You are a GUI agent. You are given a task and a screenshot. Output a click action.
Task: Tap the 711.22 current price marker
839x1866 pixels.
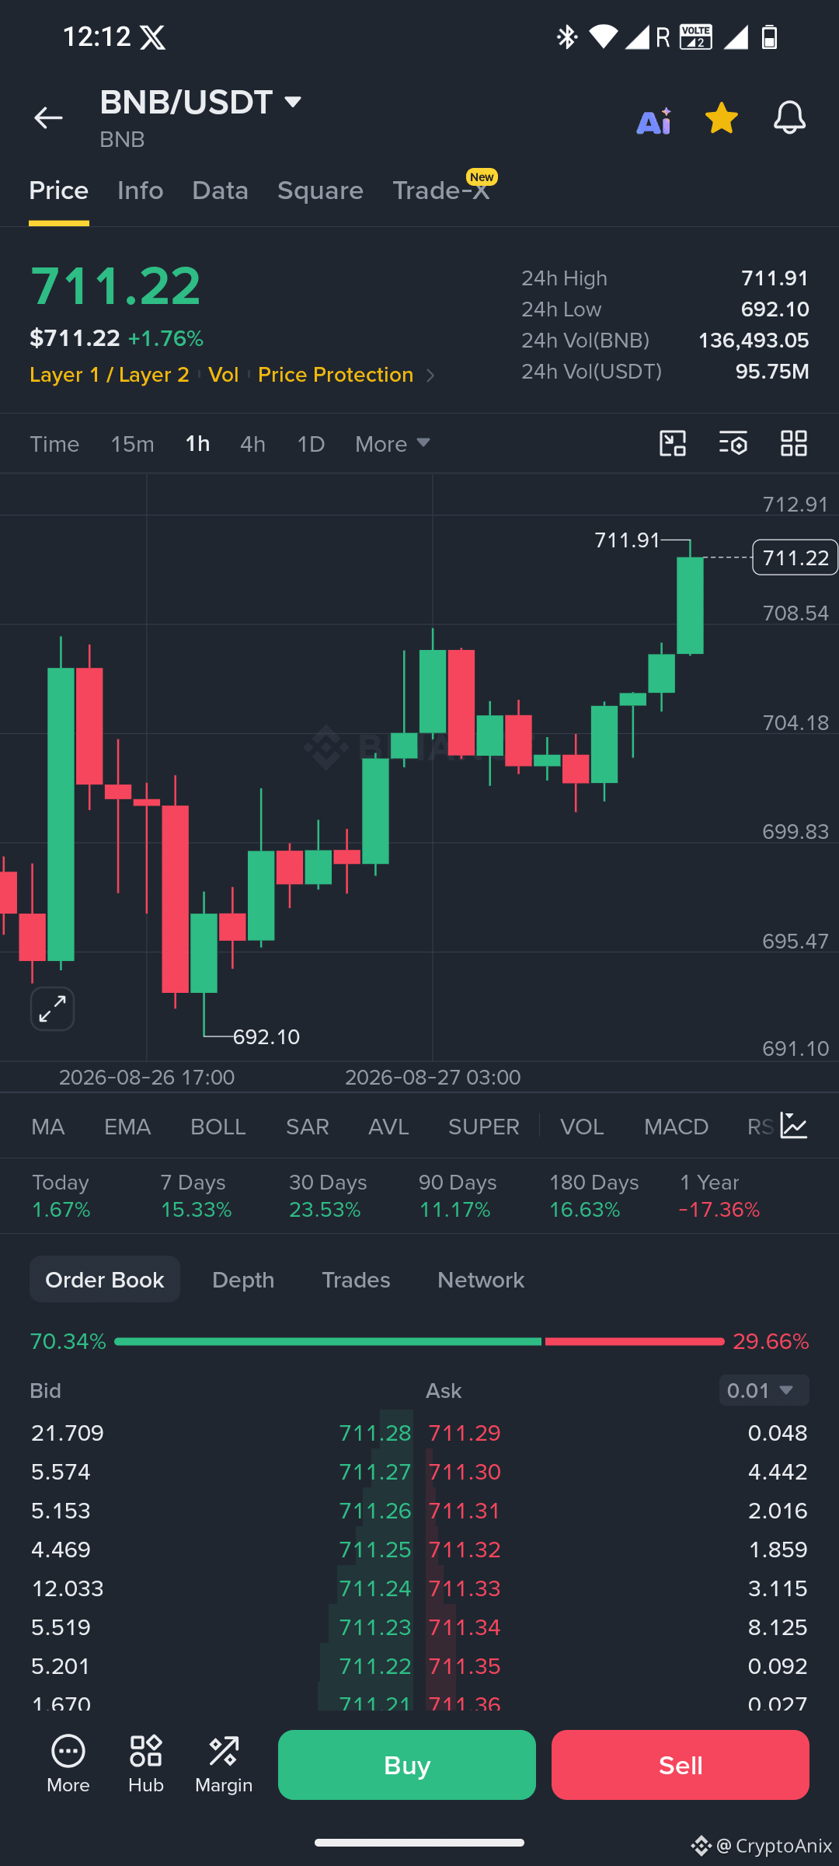[x=795, y=558]
